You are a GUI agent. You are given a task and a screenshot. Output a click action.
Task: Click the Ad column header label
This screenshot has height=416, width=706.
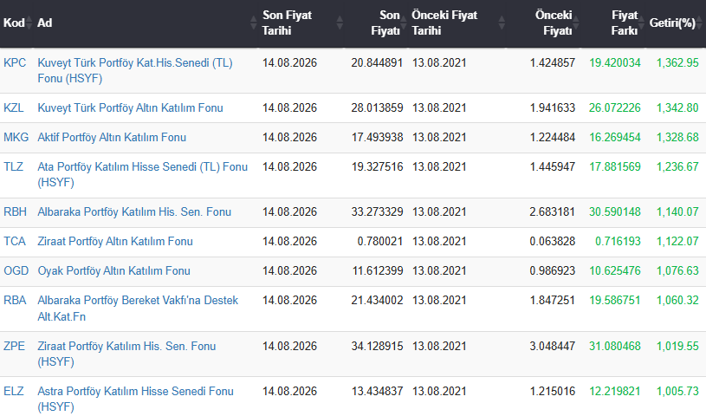tap(44, 23)
